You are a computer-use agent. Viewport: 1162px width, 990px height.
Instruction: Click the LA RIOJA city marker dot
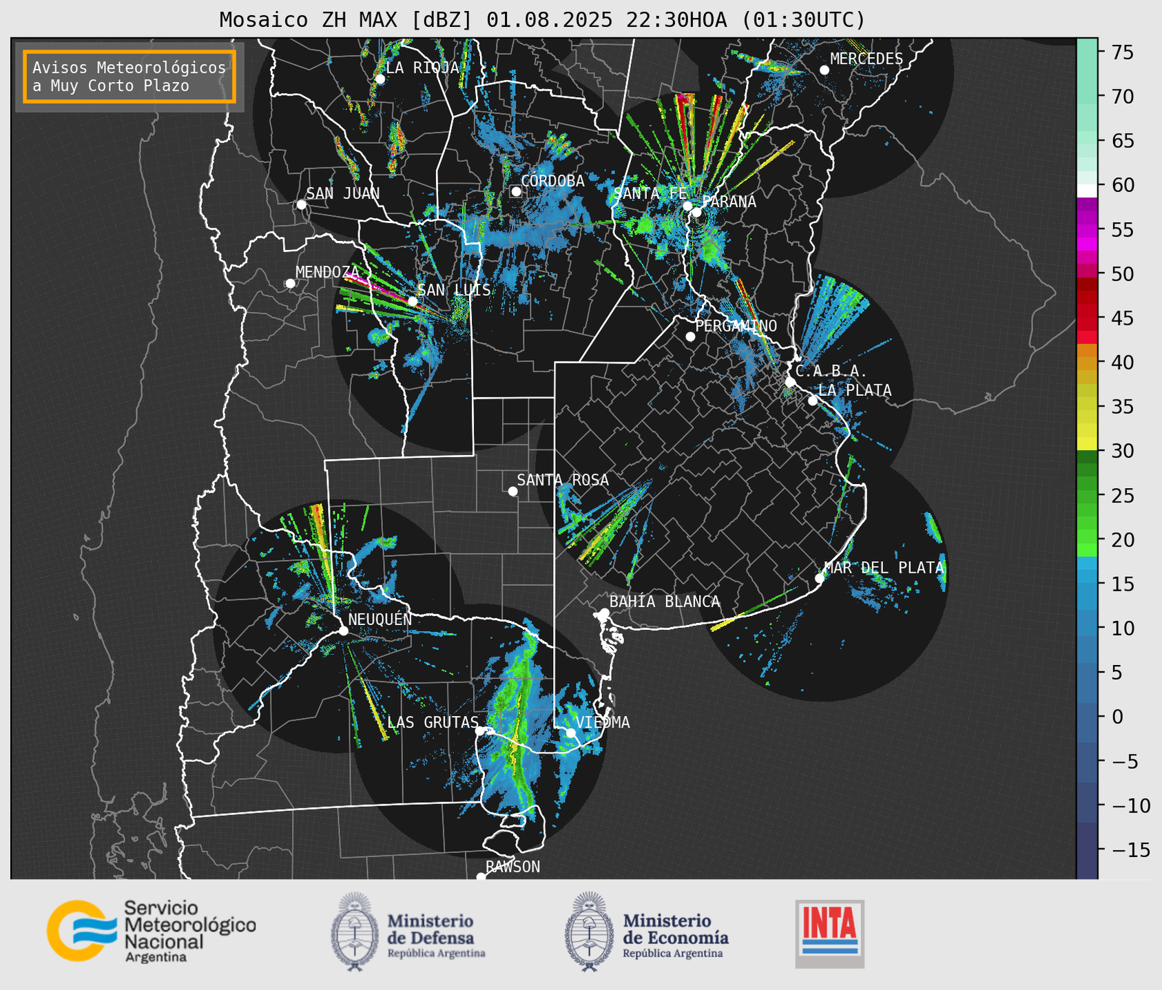click(380, 79)
